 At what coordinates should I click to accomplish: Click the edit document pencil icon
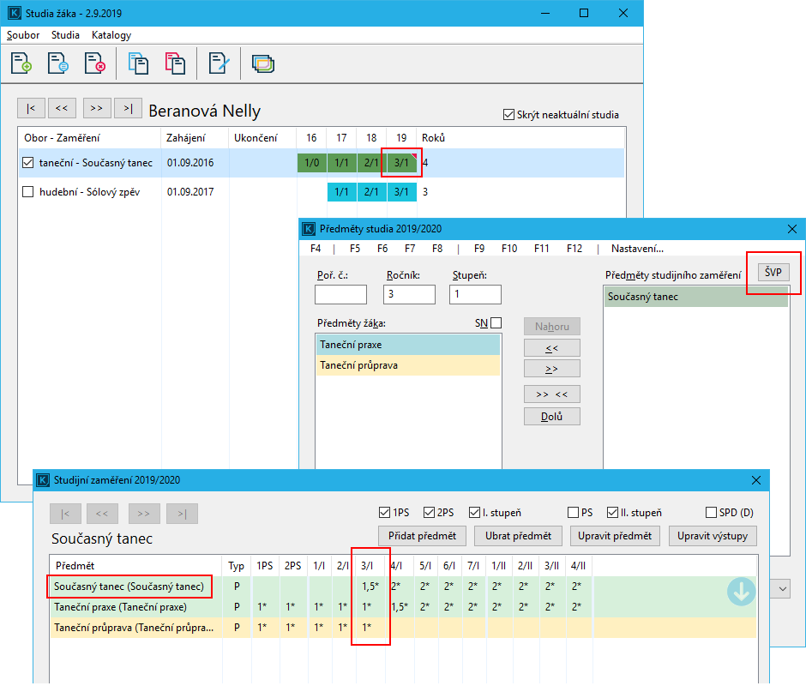(x=220, y=63)
